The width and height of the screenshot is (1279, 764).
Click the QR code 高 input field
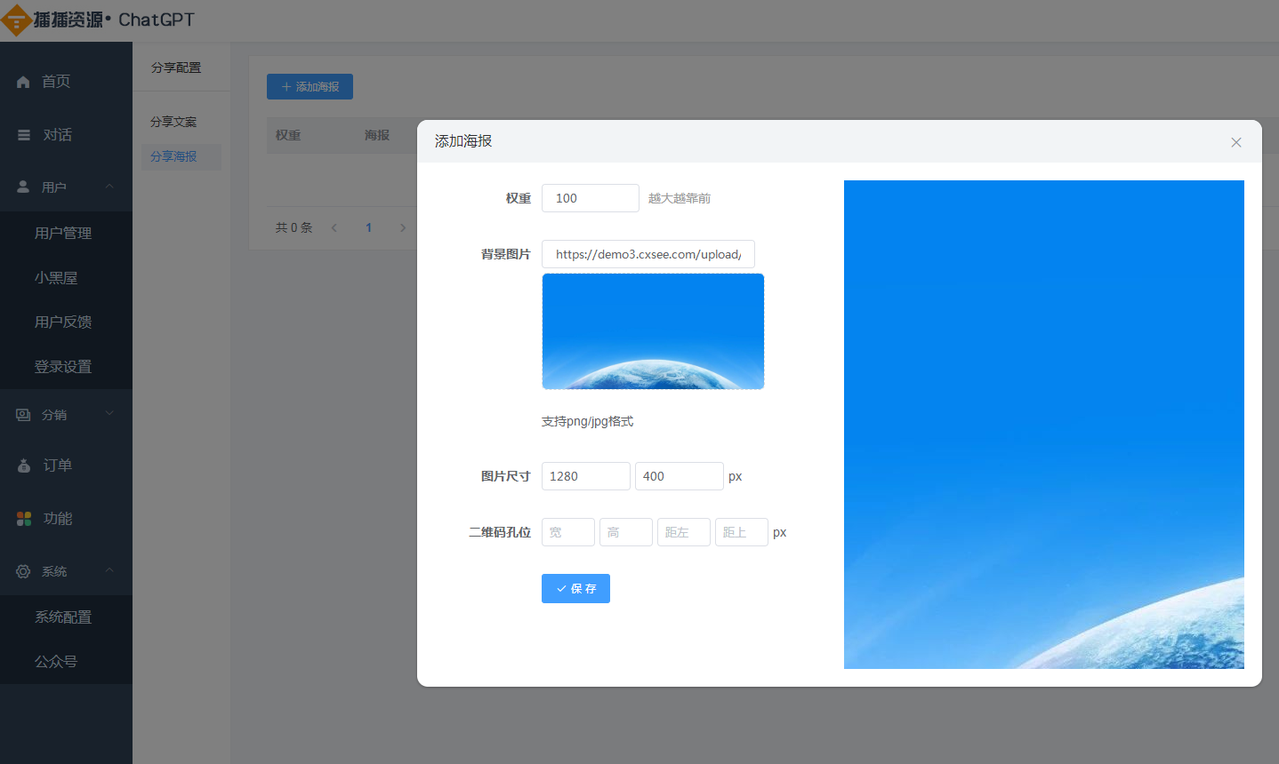pyautogui.click(x=626, y=532)
